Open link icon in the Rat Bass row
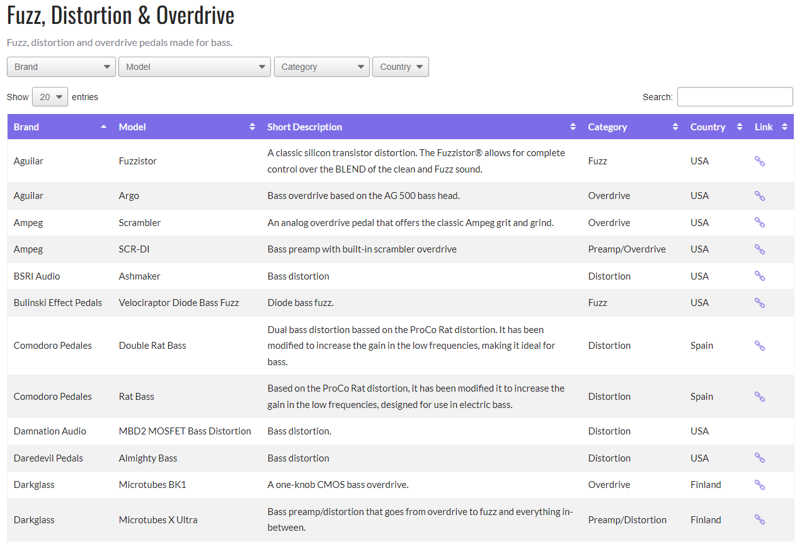This screenshot has width=802, height=544. point(759,397)
